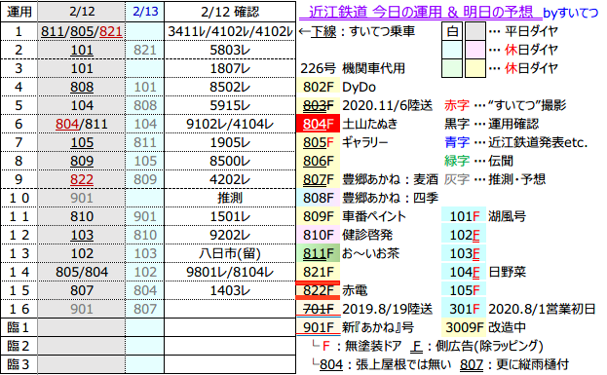Click the '豊郷あかね：麦酒' label

(x=390, y=179)
